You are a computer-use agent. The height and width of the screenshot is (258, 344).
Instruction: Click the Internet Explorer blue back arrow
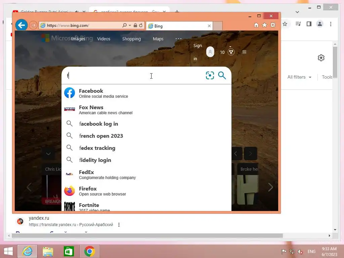coord(21,25)
